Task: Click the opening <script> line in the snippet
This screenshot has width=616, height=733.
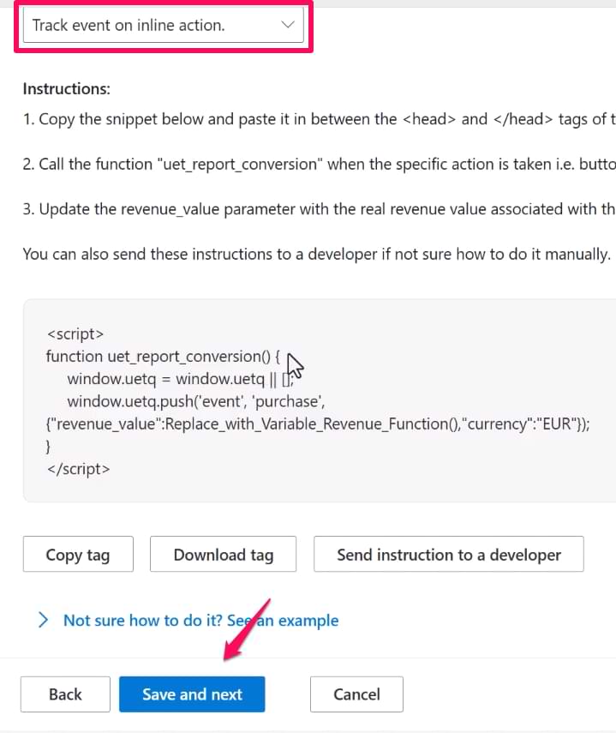Action: [75, 334]
